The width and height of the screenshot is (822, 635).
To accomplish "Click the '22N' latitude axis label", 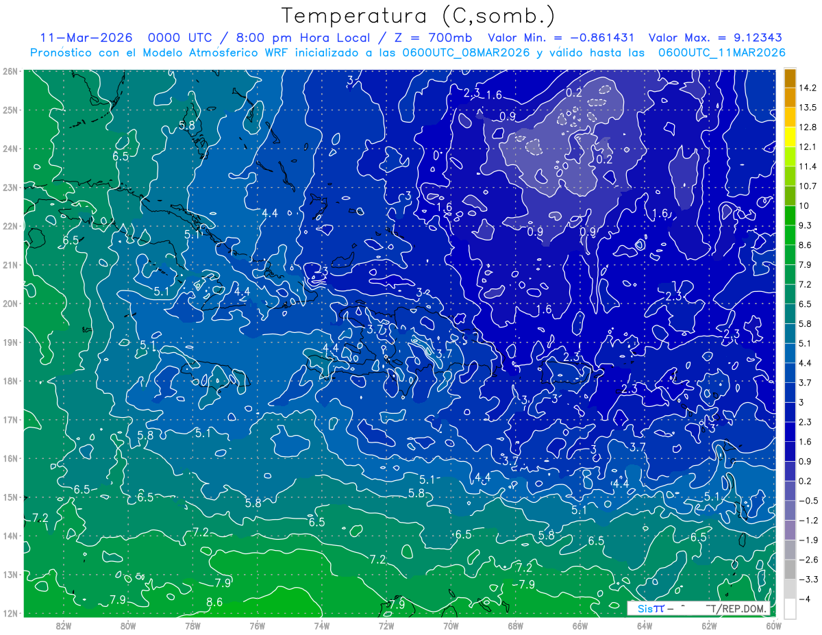I will coord(10,226).
